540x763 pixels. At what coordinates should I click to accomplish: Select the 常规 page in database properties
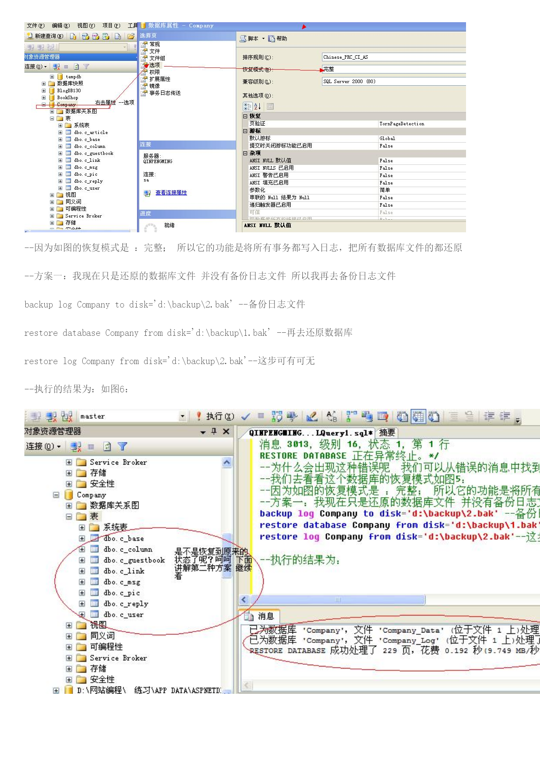tap(151, 44)
